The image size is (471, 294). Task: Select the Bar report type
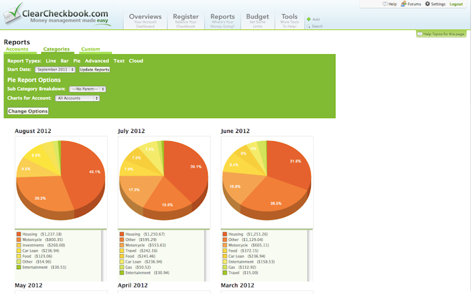(65, 61)
